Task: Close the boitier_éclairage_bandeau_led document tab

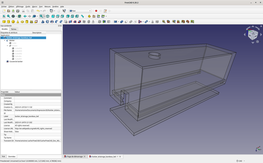Action: click(120, 157)
